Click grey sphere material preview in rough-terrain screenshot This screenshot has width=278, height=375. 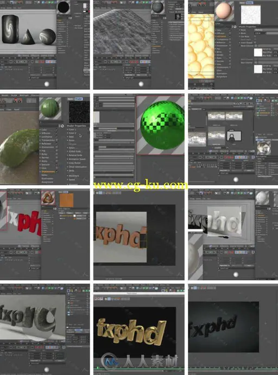pos(157,7)
